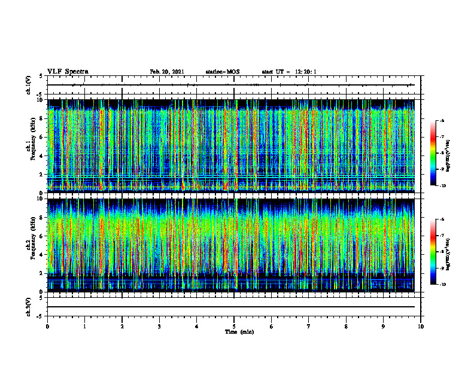The image size is (474, 366).
Task: Click the "8" kHz tick on ch.1 frequency axis
Action: (x=41, y=118)
